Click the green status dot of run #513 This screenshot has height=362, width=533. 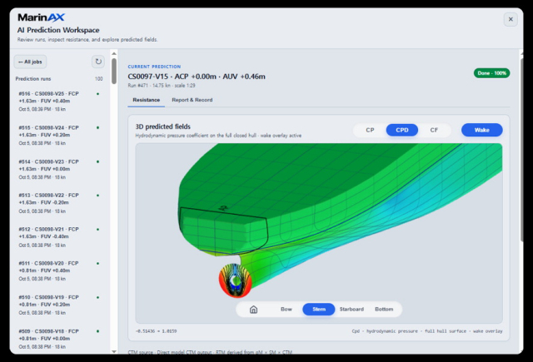tap(98, 196)
